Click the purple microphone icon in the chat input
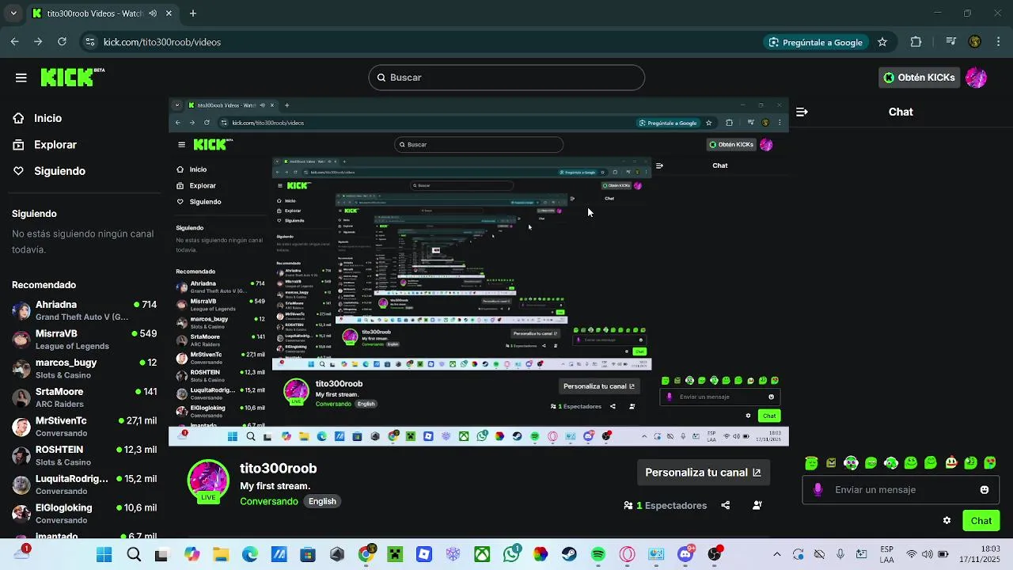The image size is (1013, 570). pos(818,490)
